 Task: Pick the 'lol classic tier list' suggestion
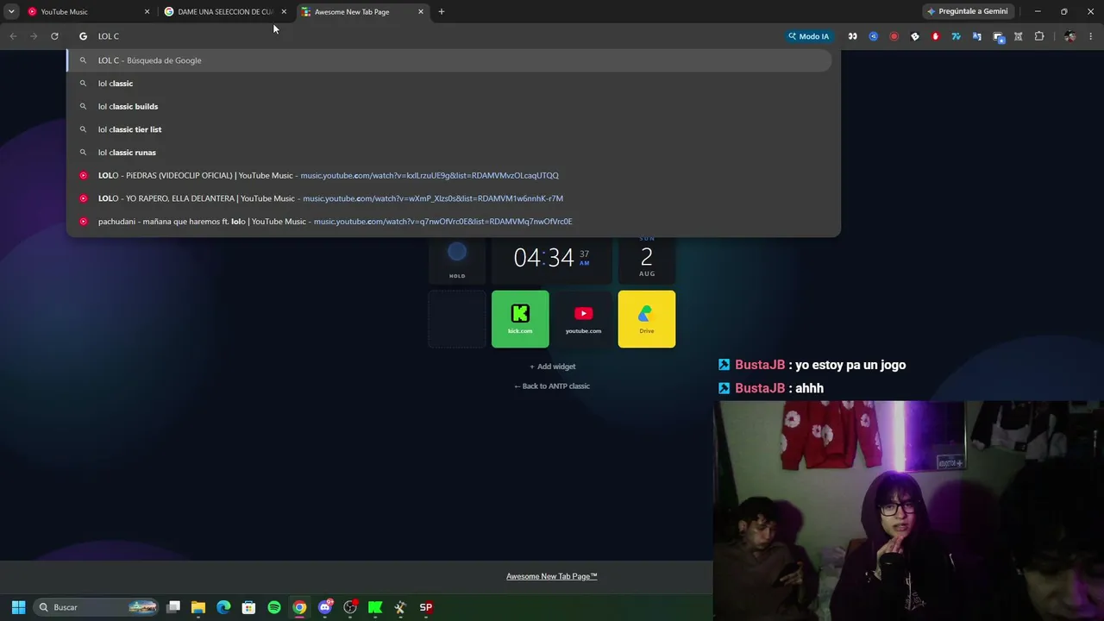point(449,129)
